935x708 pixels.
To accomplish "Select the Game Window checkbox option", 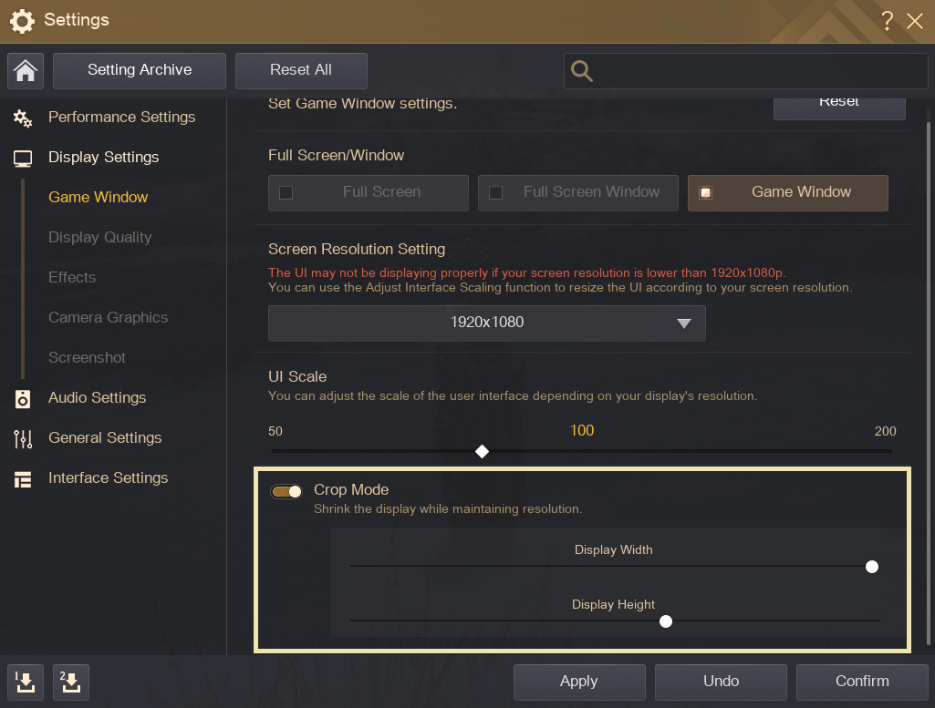I will [x=705, y=193].
